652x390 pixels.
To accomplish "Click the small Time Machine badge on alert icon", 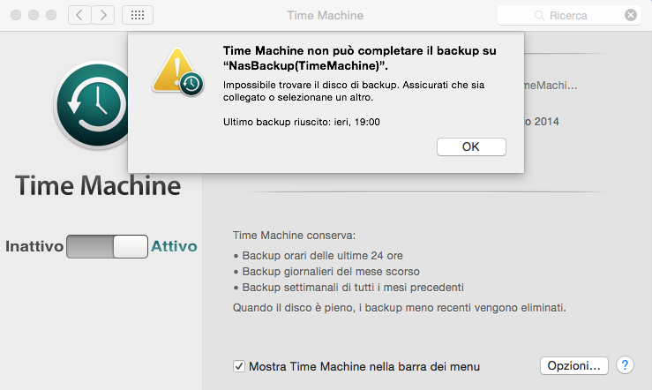I will click(x=191, y=84).
